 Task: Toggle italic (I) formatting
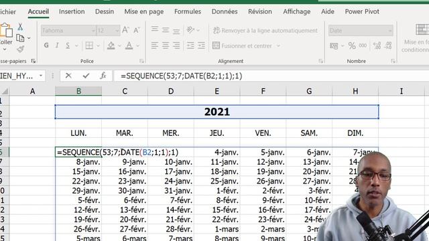pyautogui.click(x=57, y=46)
